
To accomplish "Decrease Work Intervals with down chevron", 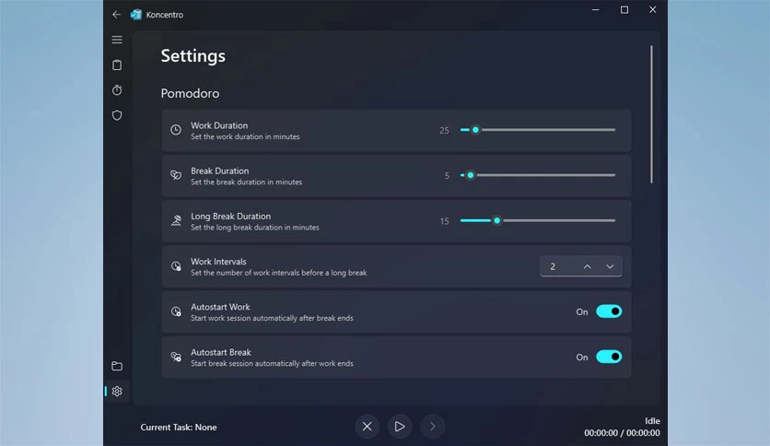I will click(x=610, y=266).
